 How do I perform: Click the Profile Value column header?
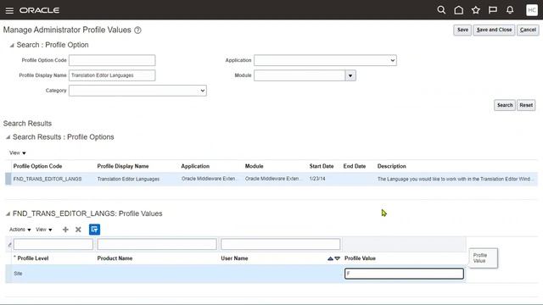coord(360,258)
